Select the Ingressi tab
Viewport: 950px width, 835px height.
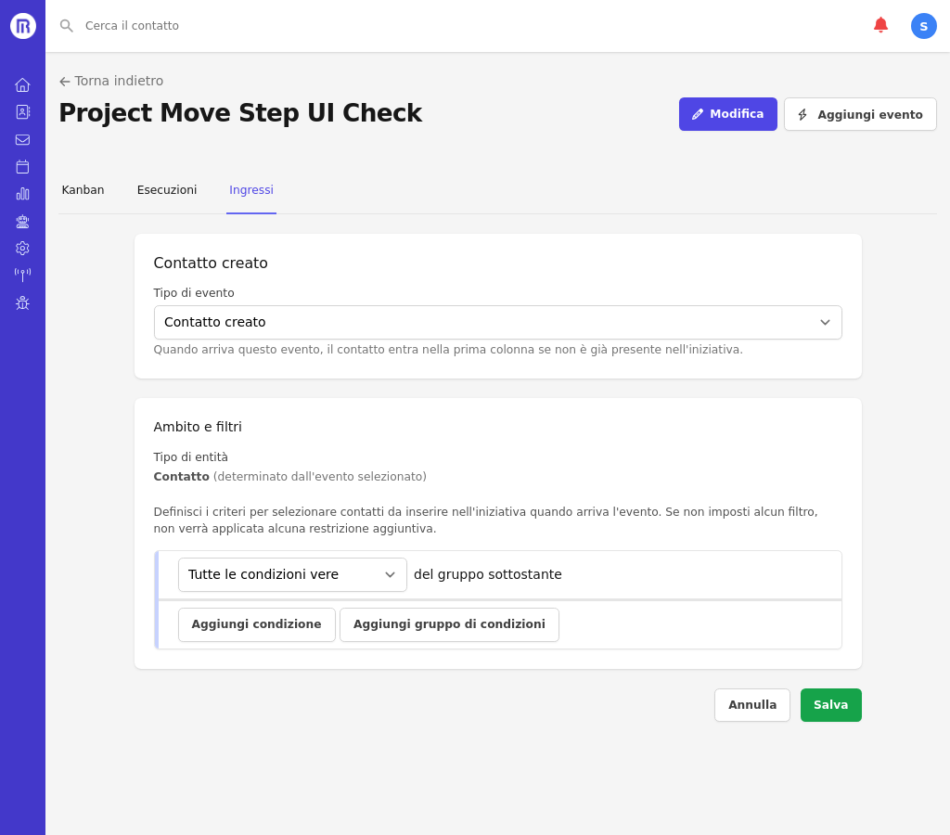tap(251, 190)
